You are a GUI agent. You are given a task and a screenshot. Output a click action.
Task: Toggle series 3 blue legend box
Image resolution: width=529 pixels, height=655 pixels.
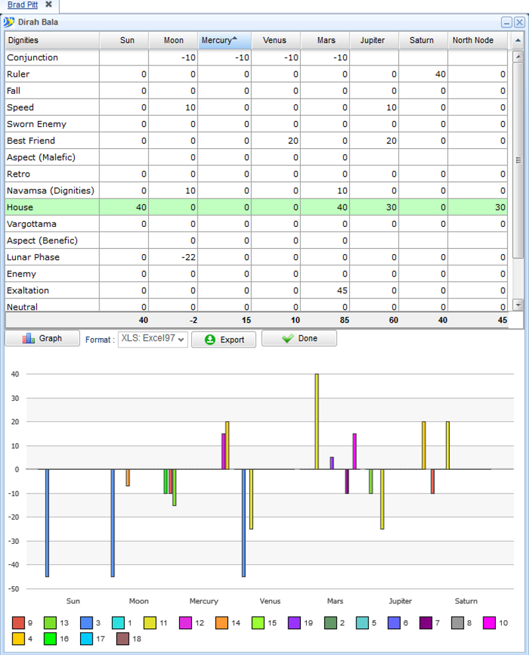pos(85,623)
